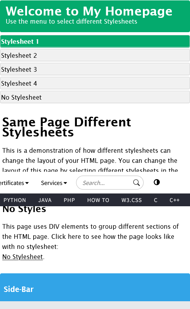Click the Side-Bar blue header

coord(95,287)
